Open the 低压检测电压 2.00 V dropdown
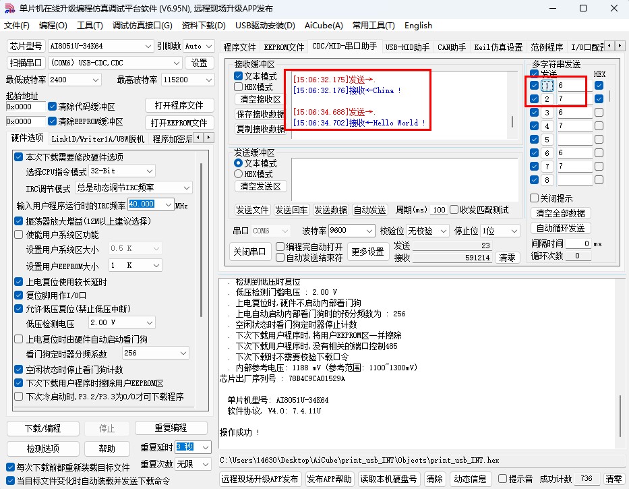Screen dimensions: 629x489 coord(150,322)
